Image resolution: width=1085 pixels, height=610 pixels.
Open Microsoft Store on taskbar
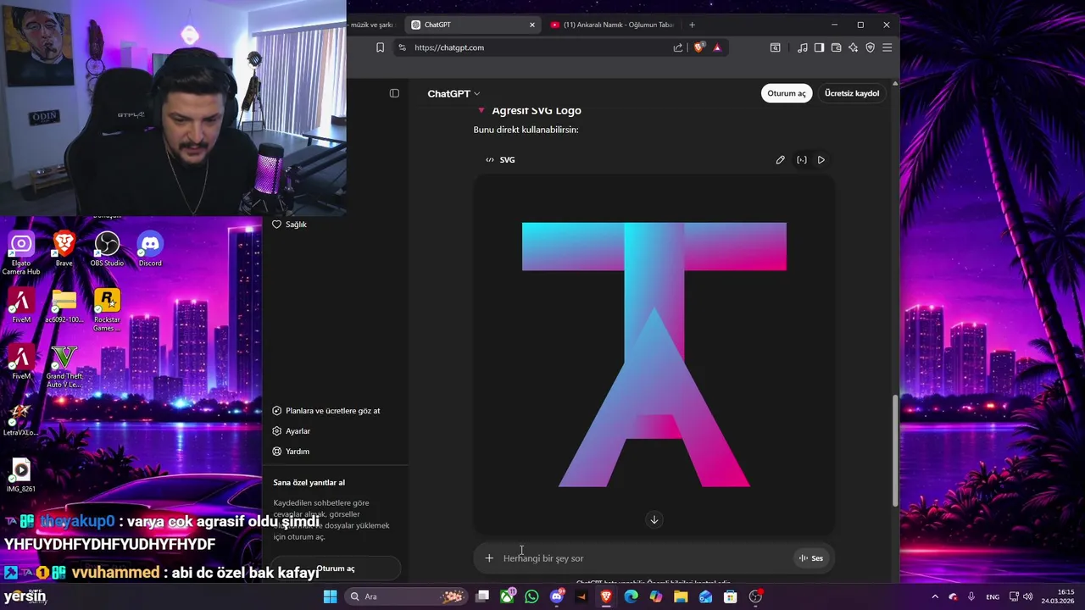tap(730, 596)
